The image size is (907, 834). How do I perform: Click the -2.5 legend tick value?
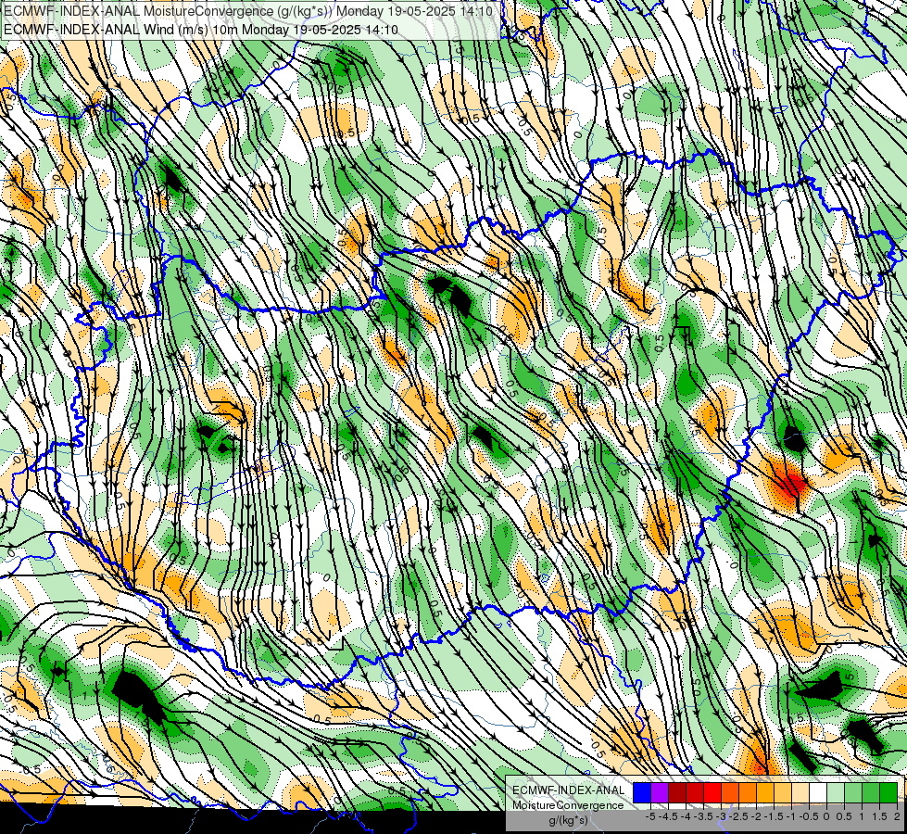click(x=738, y=816)
